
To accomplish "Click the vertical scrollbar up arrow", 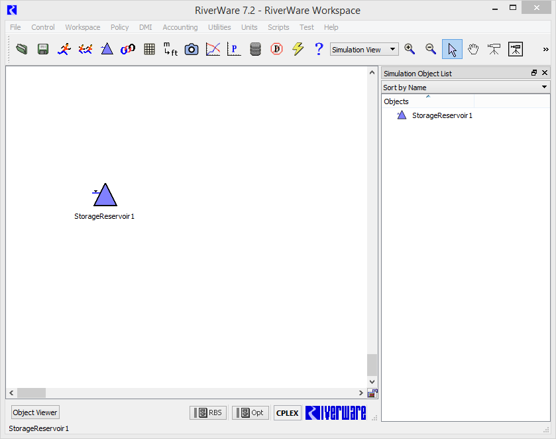I will pos(372,72).
